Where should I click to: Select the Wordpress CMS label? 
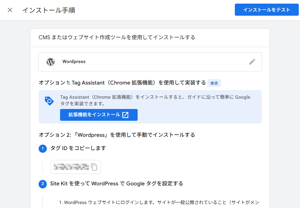click(74, 62)
